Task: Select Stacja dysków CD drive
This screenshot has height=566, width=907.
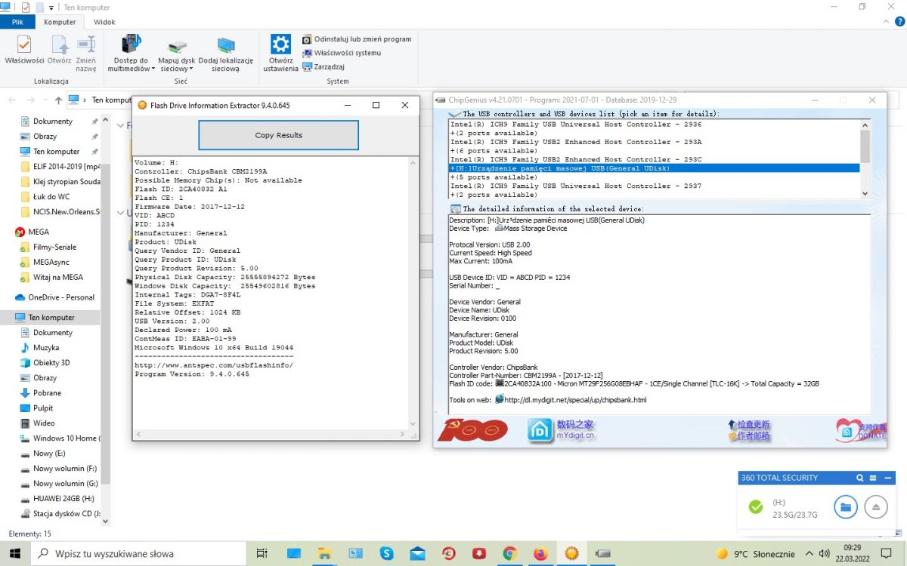Action: click(x=60, y=514)
